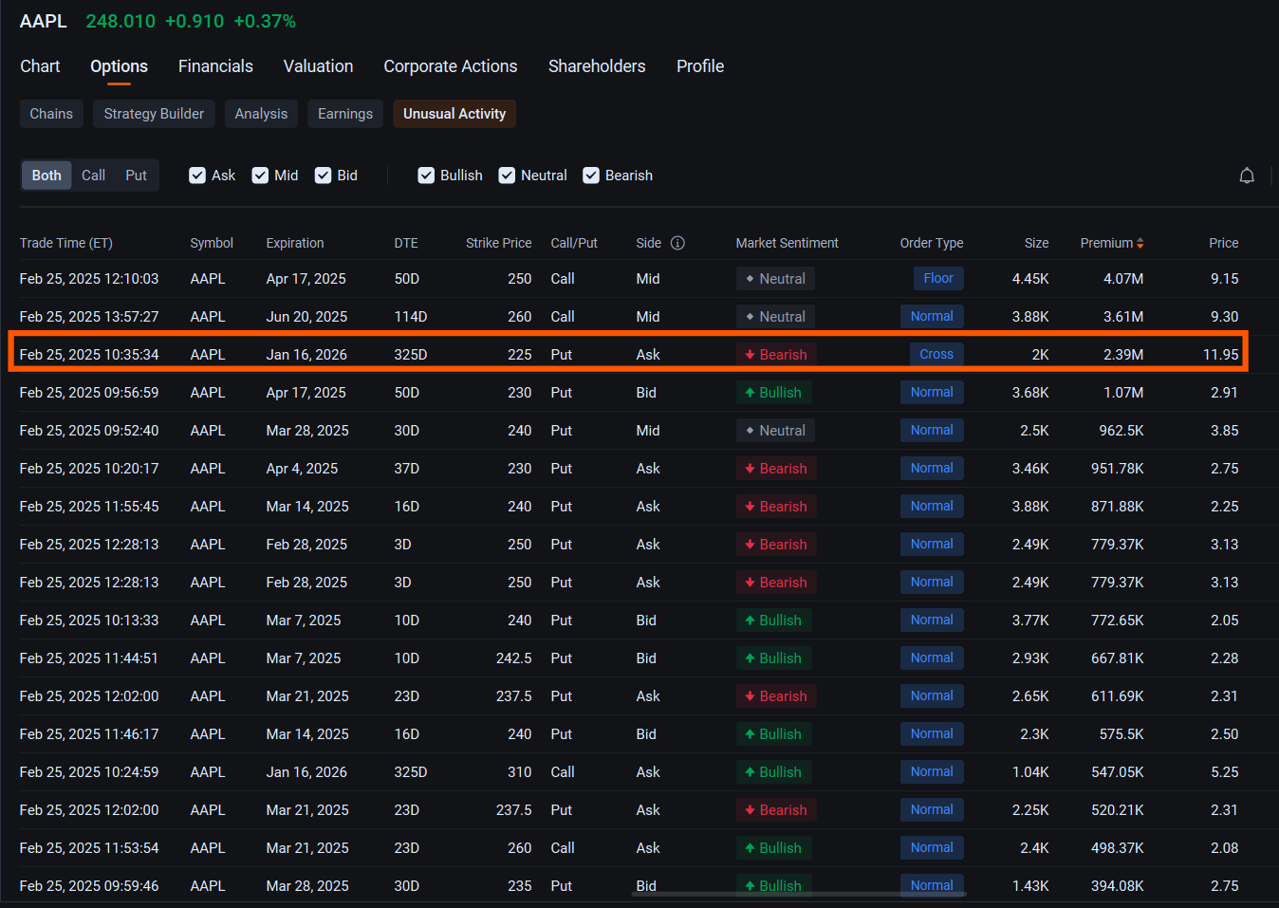Filter to Call options only
The height and width of the screenshot is (908, 1279).
pyautogui.click(x=93, y=176)
